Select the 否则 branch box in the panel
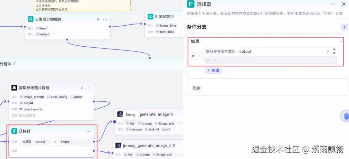349x159 pixels. (x=268, y=88)
